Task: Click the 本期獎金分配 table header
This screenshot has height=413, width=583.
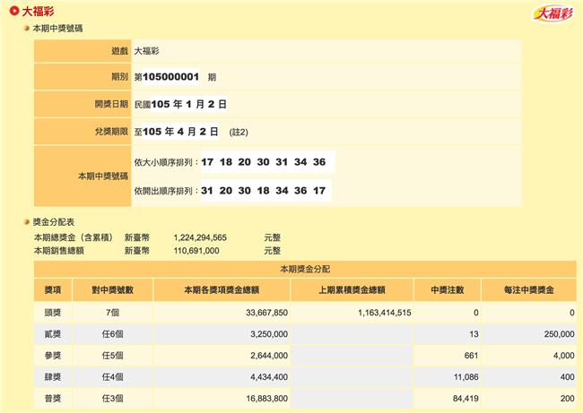Action: [x=305, y=270]
